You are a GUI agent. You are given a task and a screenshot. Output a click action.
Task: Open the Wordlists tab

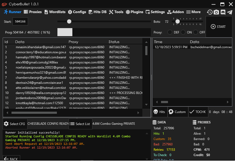[55, 12]
